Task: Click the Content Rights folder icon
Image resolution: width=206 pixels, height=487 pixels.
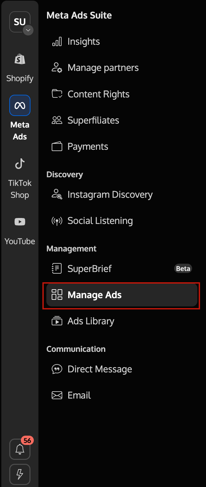Action: 57,94
